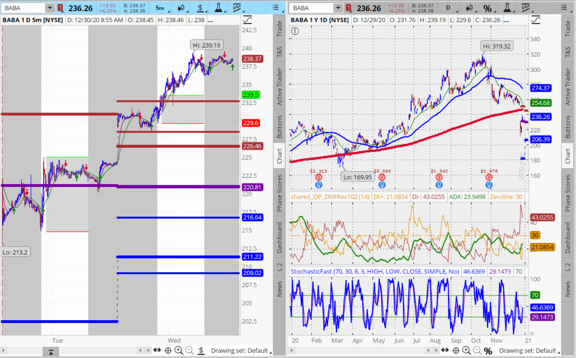Zoom out on the left chart

pyautogui.click(x=189, y=350)
